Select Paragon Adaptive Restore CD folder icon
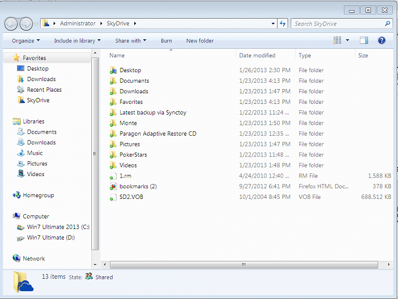 pyautogui.click(x=113, y=134)
